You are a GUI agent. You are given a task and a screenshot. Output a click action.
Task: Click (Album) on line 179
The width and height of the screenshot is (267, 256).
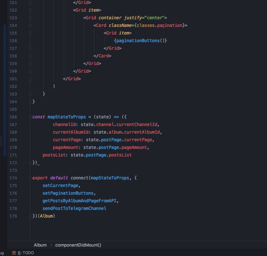click(46, 216)
